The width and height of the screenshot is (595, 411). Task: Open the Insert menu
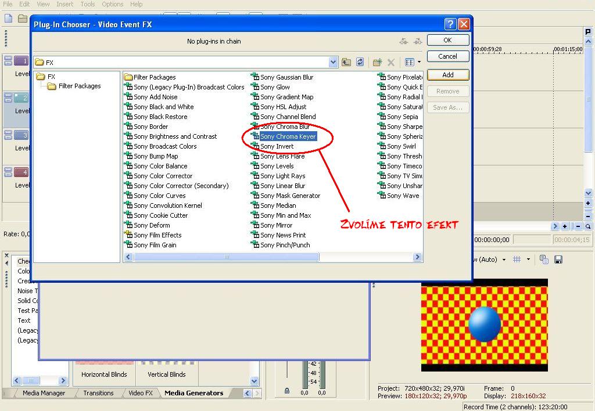(x=65, y=4)
